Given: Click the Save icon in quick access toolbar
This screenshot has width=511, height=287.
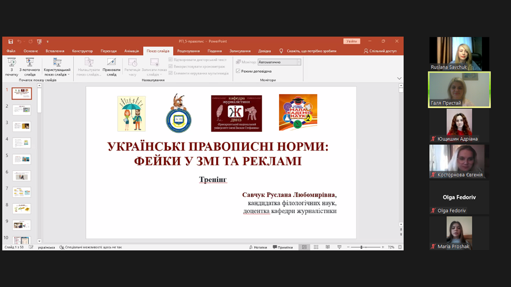Looking at the screenshot, I should pos(10,41).
